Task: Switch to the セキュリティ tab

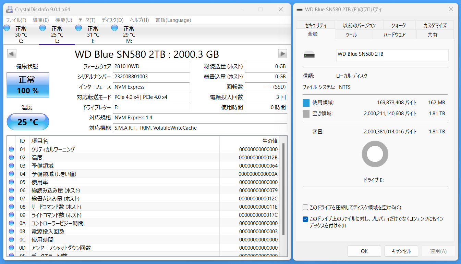Action: pyautogui.click(x=316, y=25)
